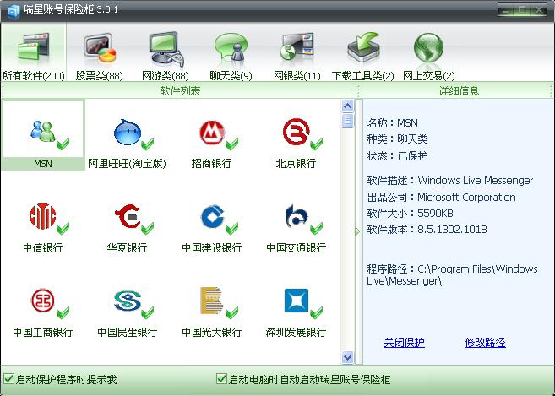Click the 软件描述 Windows Live Messenger line
The height and width of the screenshot is (396, 555).
point(450,181)
